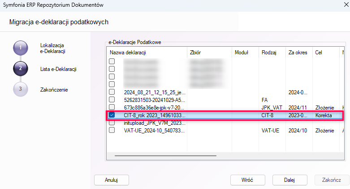Tick the fourth blurred row checkbox
This screenshot has width=350, height=189.
coord(112,84)
